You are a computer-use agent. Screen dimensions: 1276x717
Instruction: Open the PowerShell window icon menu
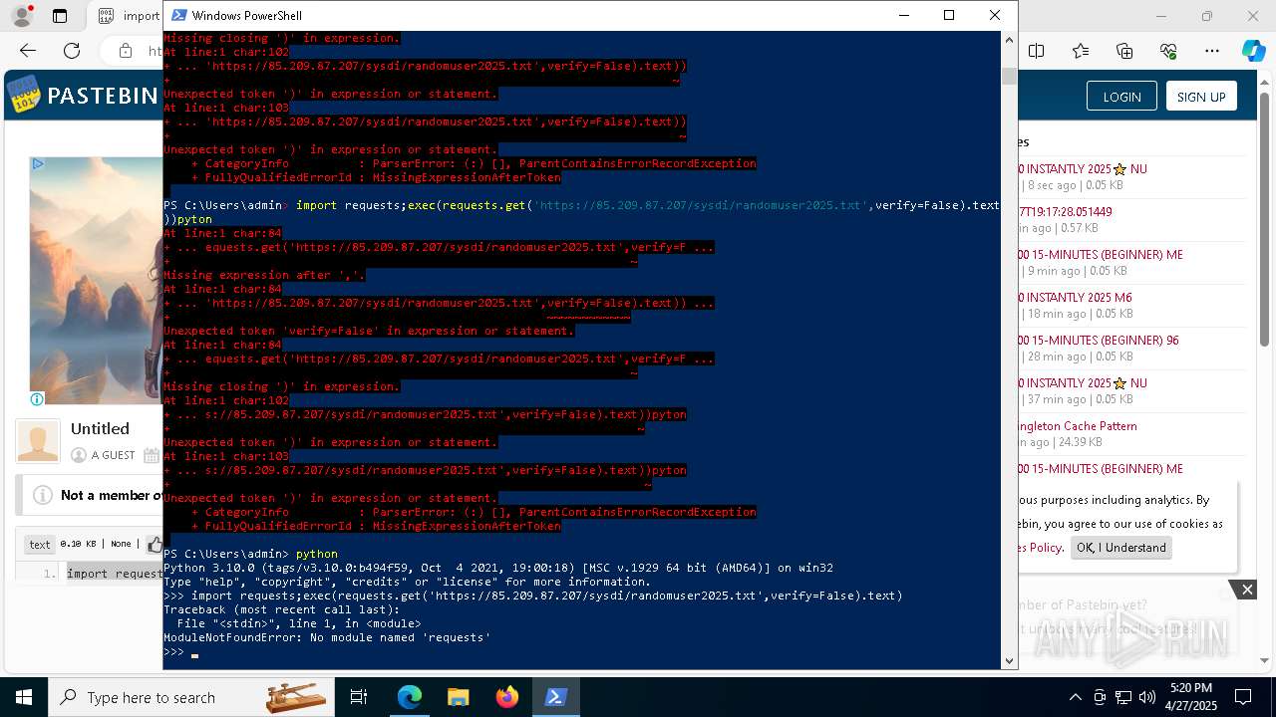coord(178,15)
